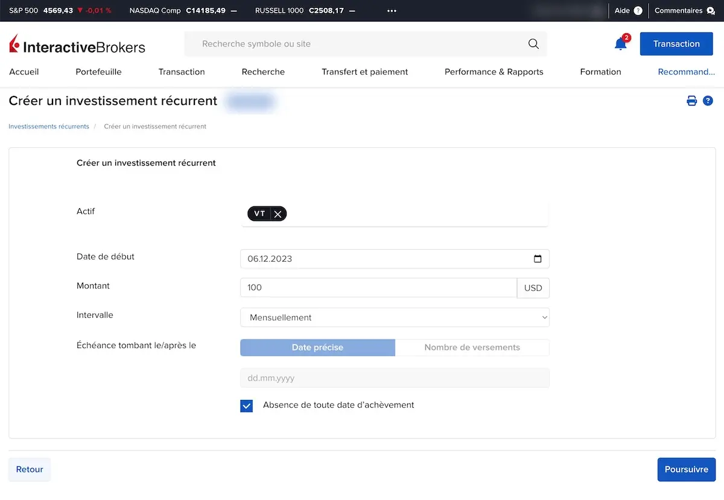The image size is (724, 500).
Task: Switch to Nombre de versements option
Action: tap(472, 347)
